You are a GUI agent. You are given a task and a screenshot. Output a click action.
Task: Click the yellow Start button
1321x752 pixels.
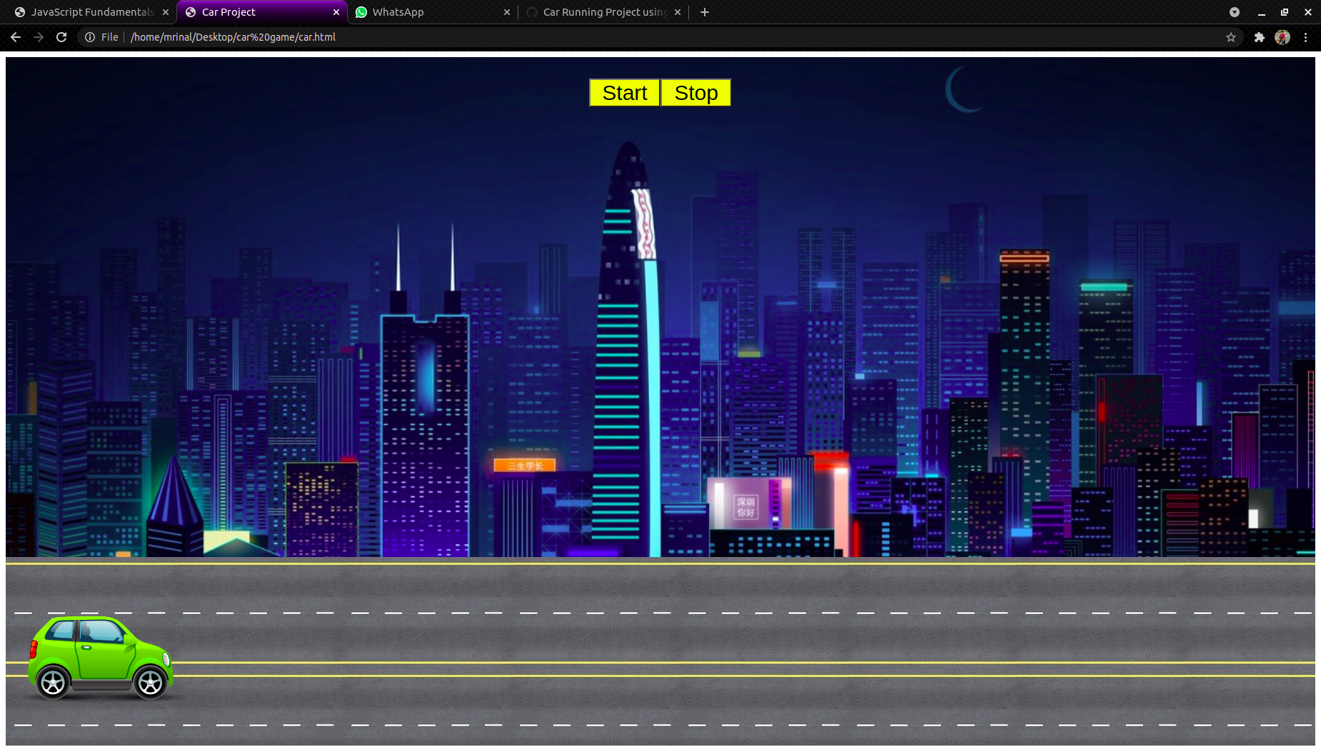[x=624, y=93]
